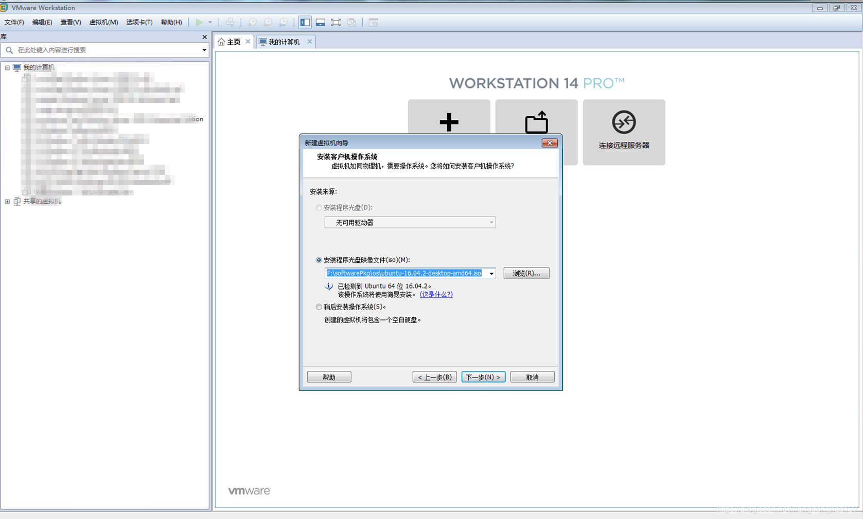The image size is (863, 519).
Task: Click the < 上一步(B) button
Action: (x=434, y=377)
